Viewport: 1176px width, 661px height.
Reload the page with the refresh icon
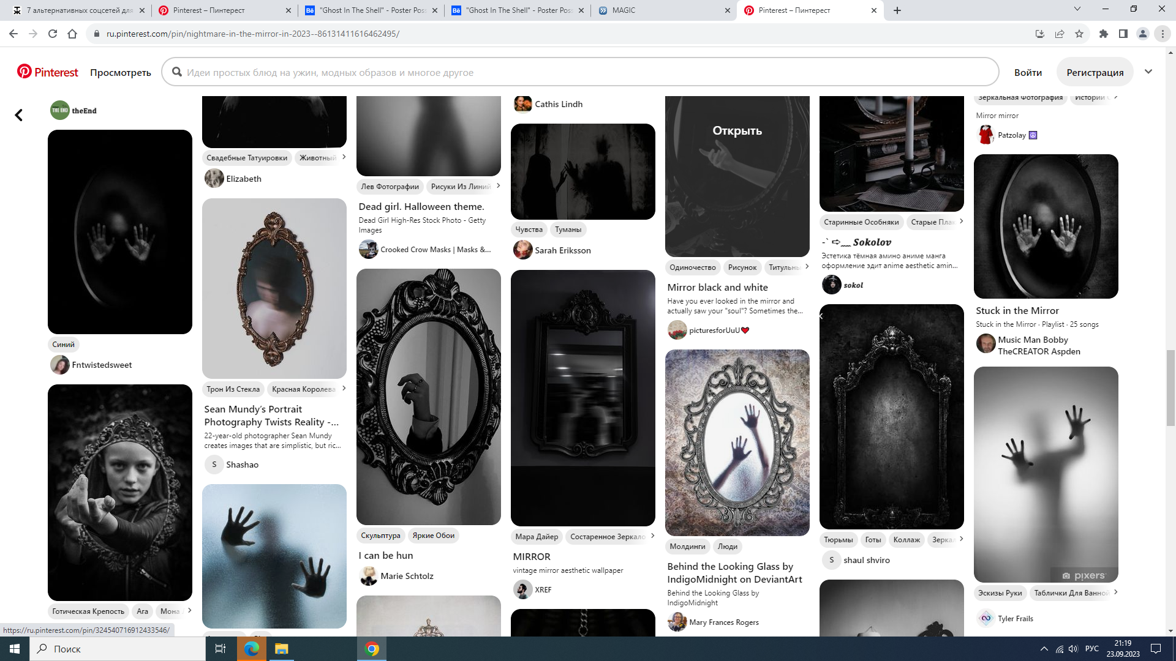click(x=53, y=34)
